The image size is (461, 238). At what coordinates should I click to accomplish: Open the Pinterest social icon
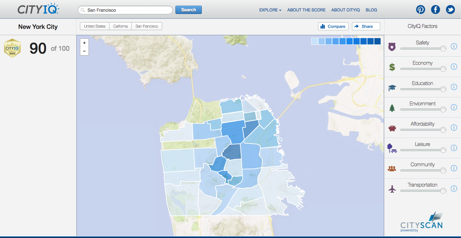pos(421,10)
